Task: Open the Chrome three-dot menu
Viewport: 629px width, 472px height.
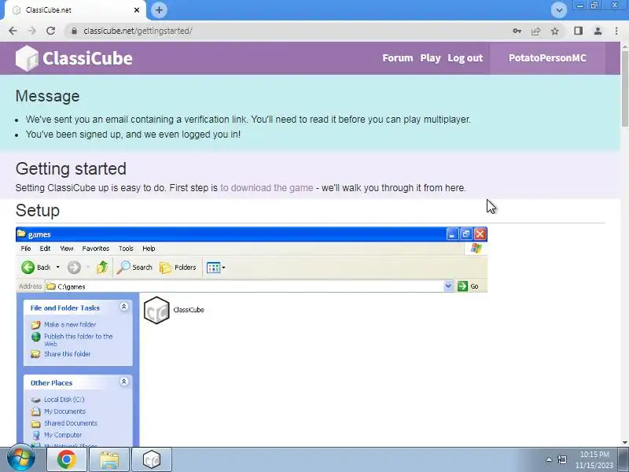Action: pyautogui.click(x=616, y=31)
